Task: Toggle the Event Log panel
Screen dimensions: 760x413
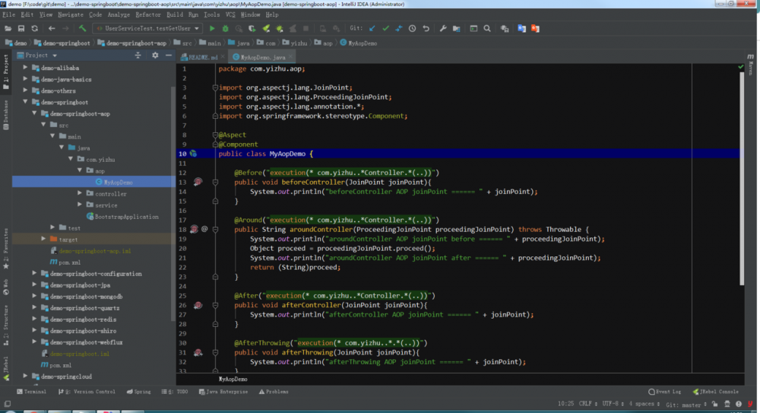Action: tap(663, 392)
